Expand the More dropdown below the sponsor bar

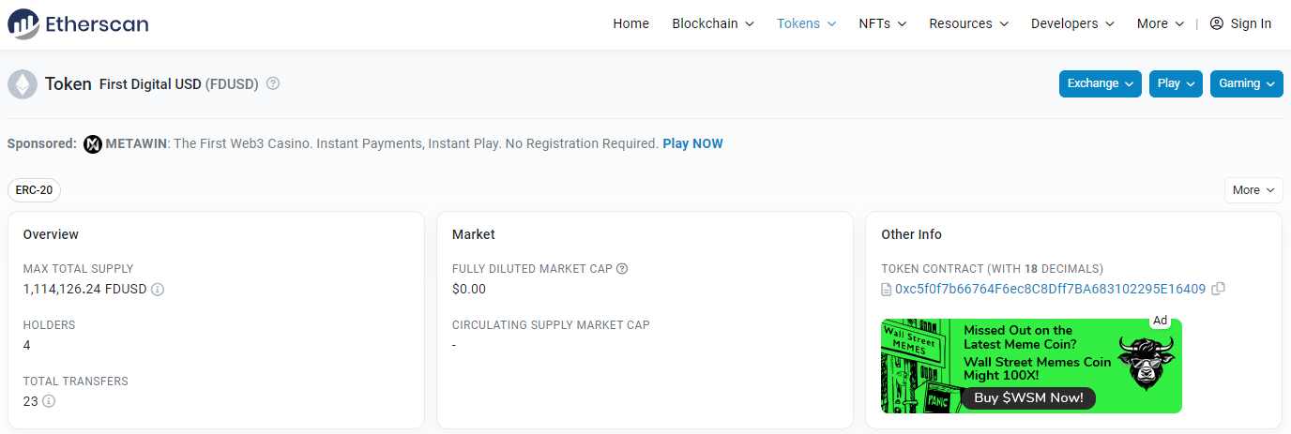[1253, 190]
